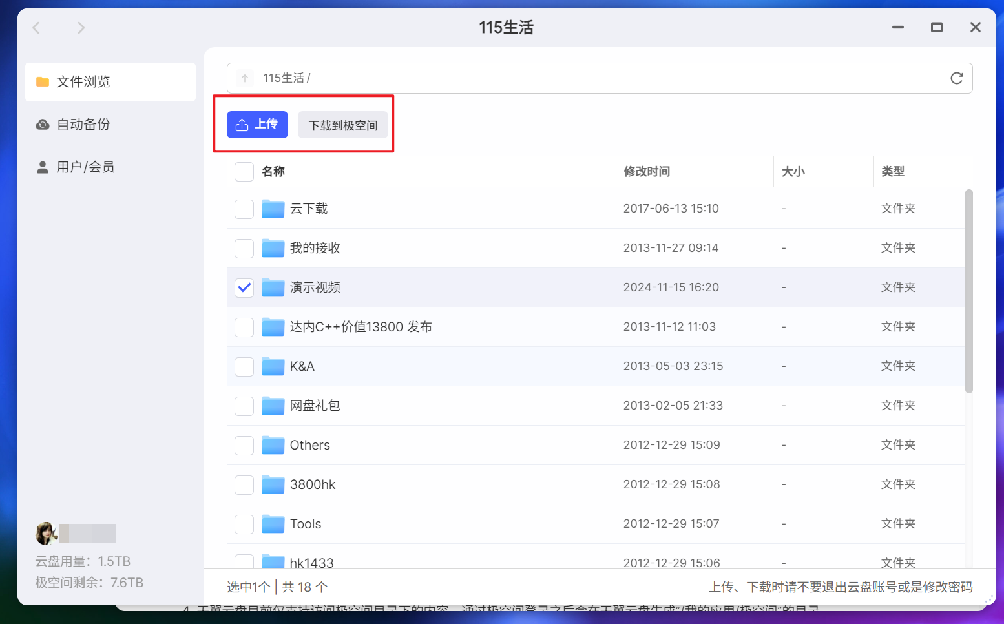
Task: Check the box for 云下载
Action: [244, 209]
